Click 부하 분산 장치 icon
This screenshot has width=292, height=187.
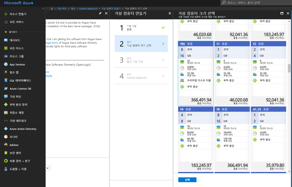[x=6, y=105]
